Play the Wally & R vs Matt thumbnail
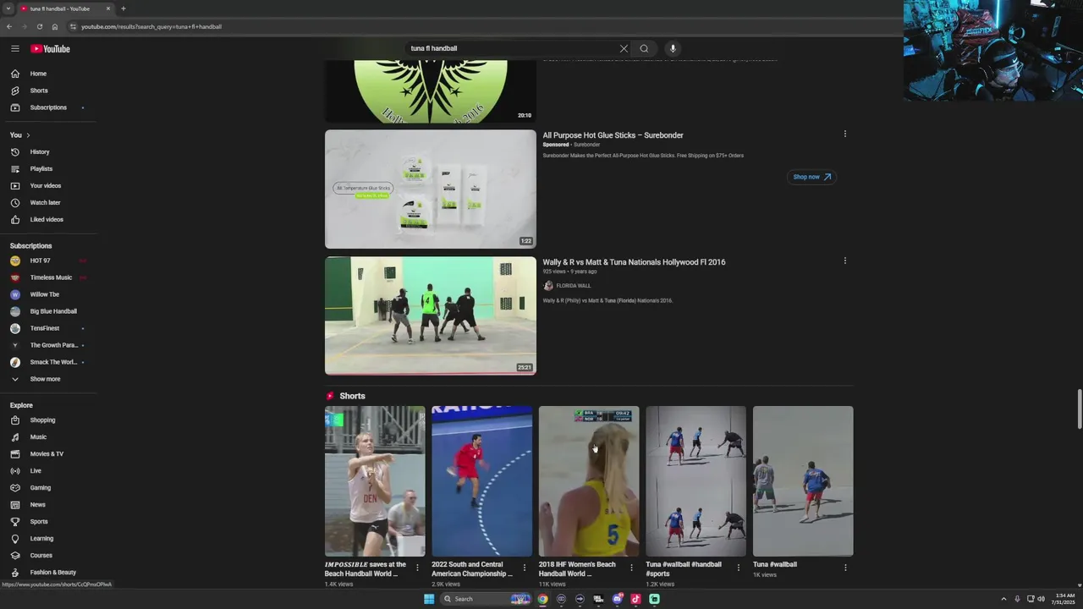 tap(431, 315)
